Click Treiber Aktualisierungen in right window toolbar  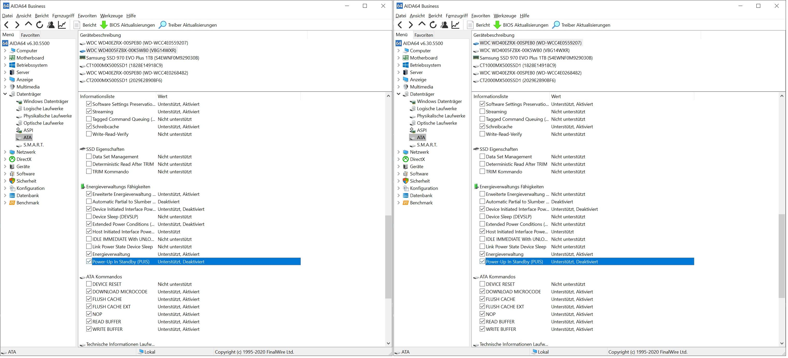tap(581, 25)
